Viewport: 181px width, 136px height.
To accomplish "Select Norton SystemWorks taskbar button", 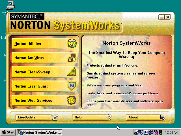I will [x=40, y=132].
